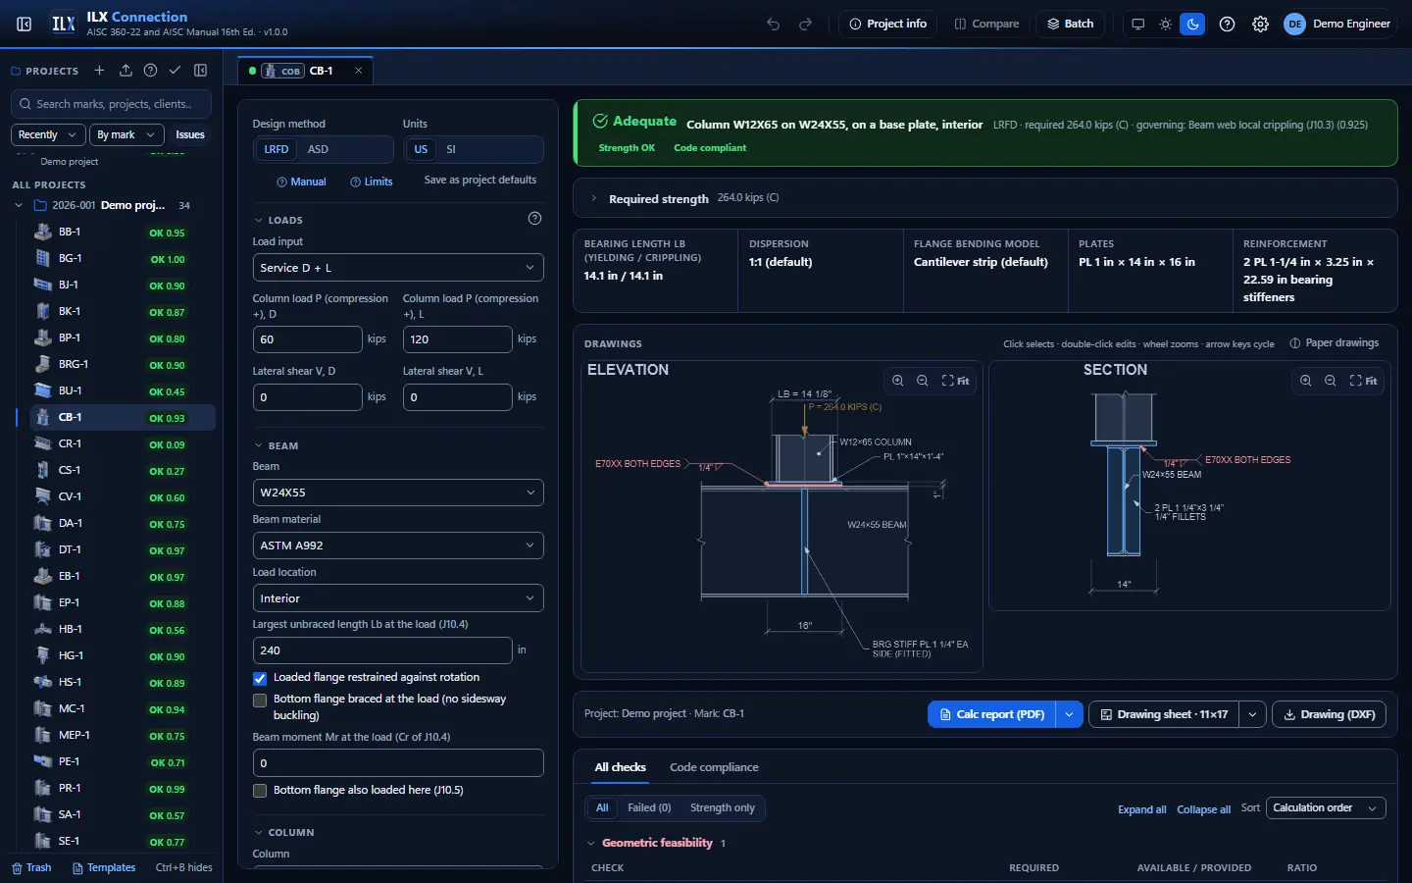Select the dark theme moon icon
Viewport: 1412px width, 883px height.
[1192, 24]
